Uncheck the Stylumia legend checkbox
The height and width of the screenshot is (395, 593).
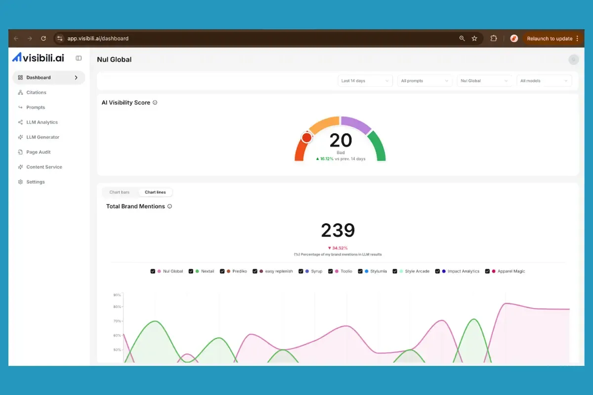point(360,271)
